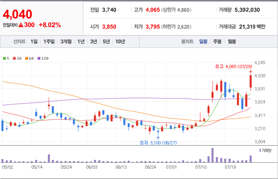This screenshot has width=278, height=179.
Task: Click the 06/03 date axis label
Action: (x=92, y=167)
